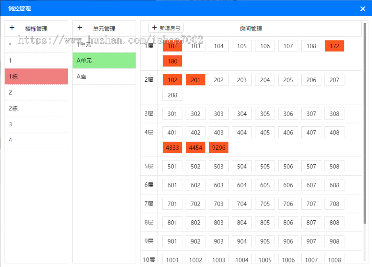Open the orange room 4454
This screenshot has height=267, width=372.
tap(196, 148)
